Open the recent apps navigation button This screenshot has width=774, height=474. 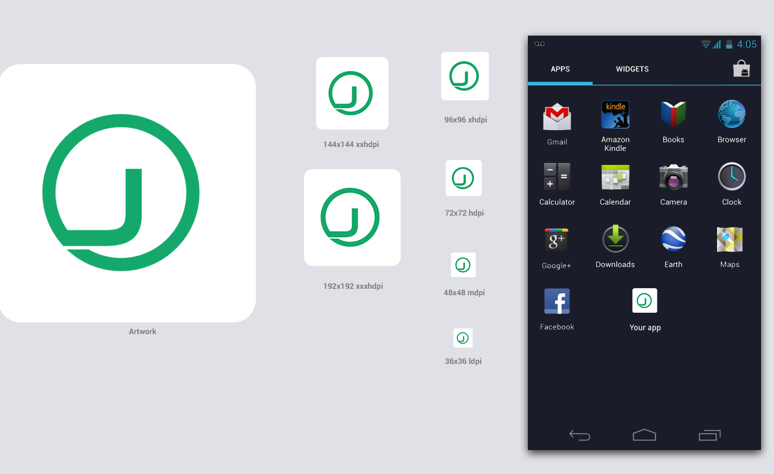(709, 435)
